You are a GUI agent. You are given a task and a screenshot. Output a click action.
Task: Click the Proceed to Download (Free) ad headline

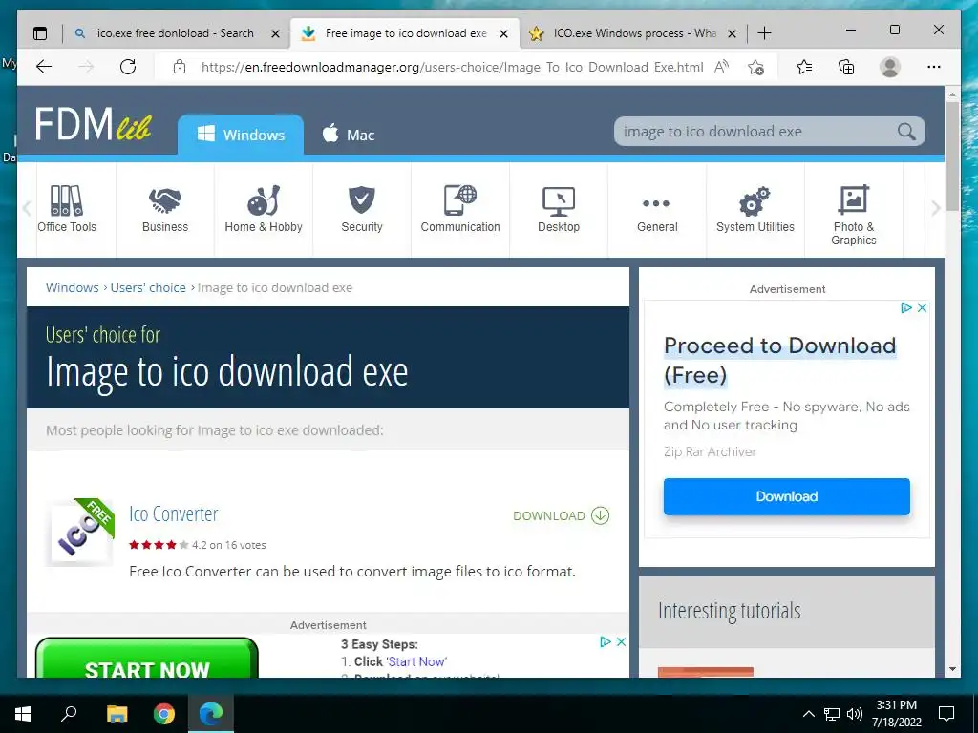[779, 360]
